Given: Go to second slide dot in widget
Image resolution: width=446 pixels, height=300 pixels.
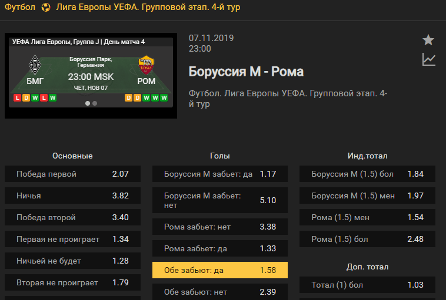Looking at the screenshot, I should click(95, 103).
